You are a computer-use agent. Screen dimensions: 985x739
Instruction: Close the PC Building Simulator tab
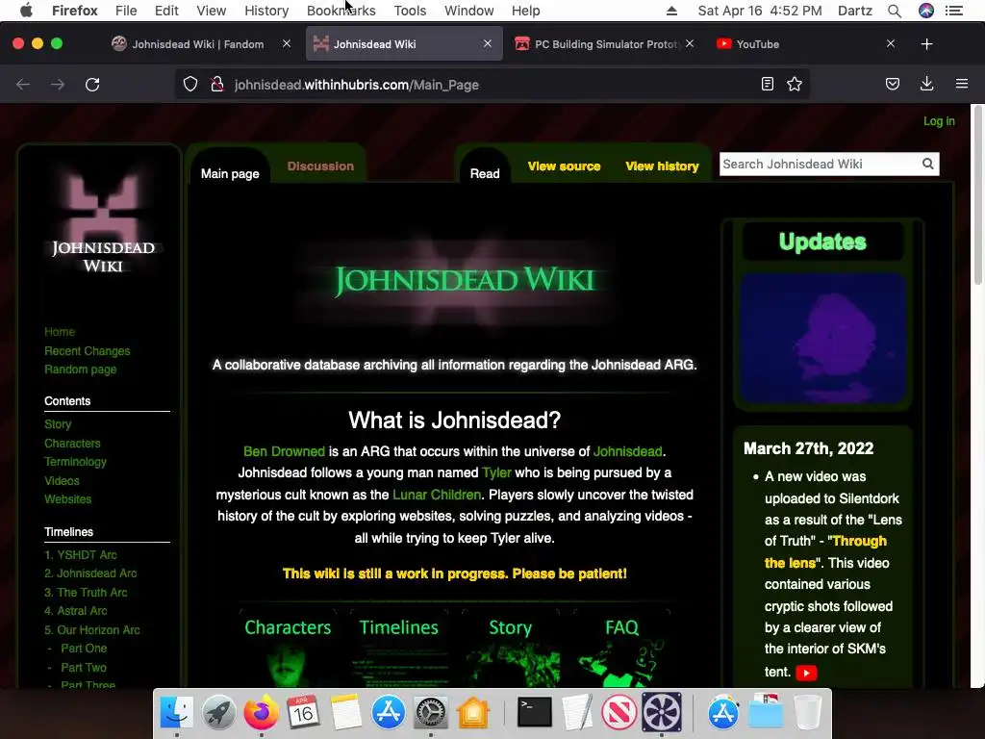(x=690, y=43)
